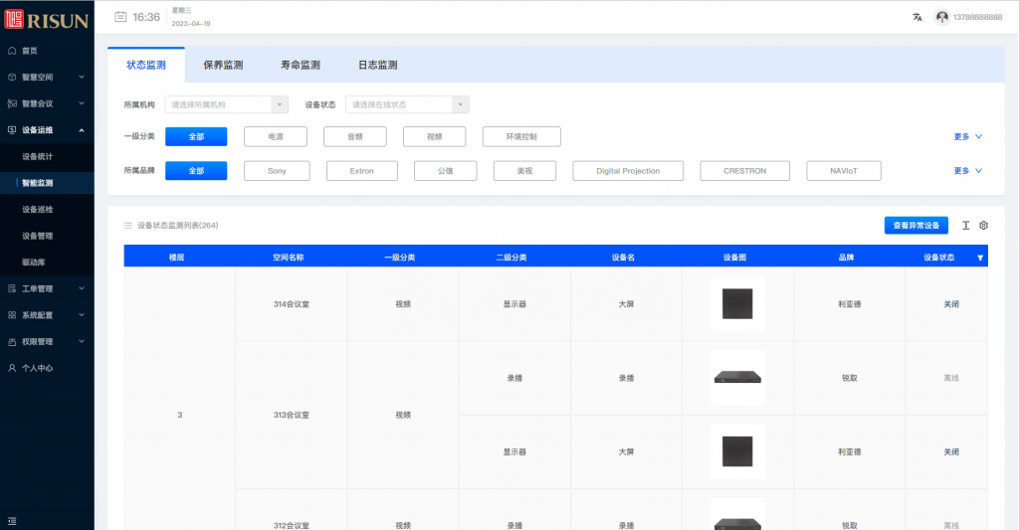
Task: Open the 313会议室 大屏 device image
Action: click(737, 451)
